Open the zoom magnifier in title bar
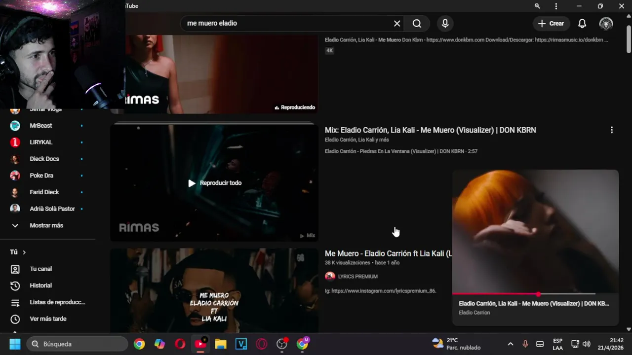This screenshot has width=632, height=355. click(537, 6)
